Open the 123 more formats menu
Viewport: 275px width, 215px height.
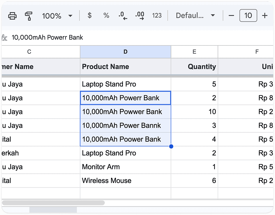point(157,16)
